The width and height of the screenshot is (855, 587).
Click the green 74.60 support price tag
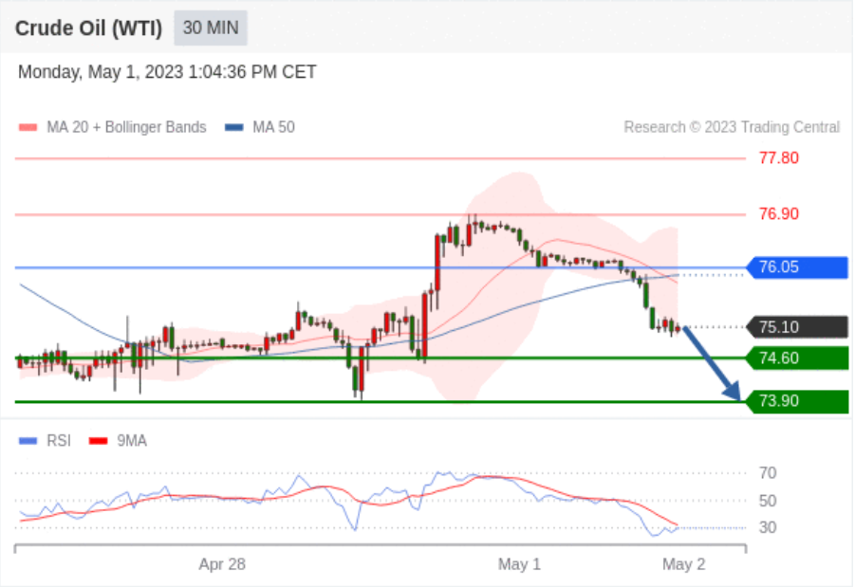pos(797,358)
